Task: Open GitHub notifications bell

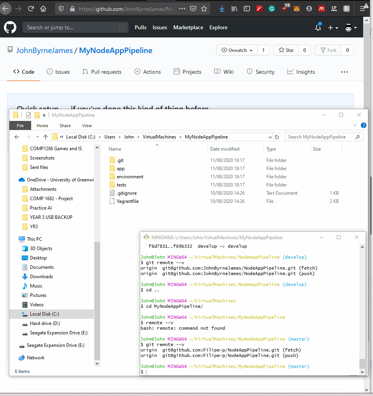Action: [x=318, y=27]
